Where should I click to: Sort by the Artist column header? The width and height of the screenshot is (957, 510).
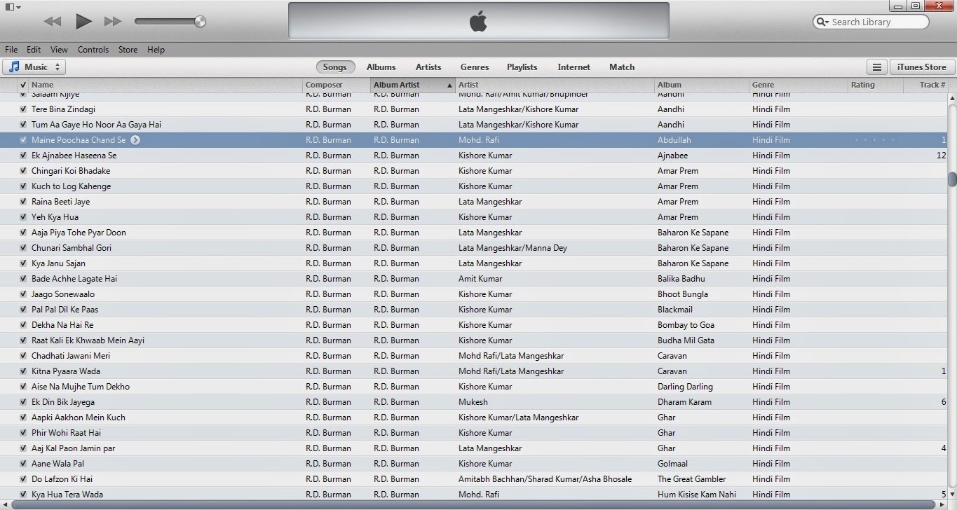click(x=555, y=85)
